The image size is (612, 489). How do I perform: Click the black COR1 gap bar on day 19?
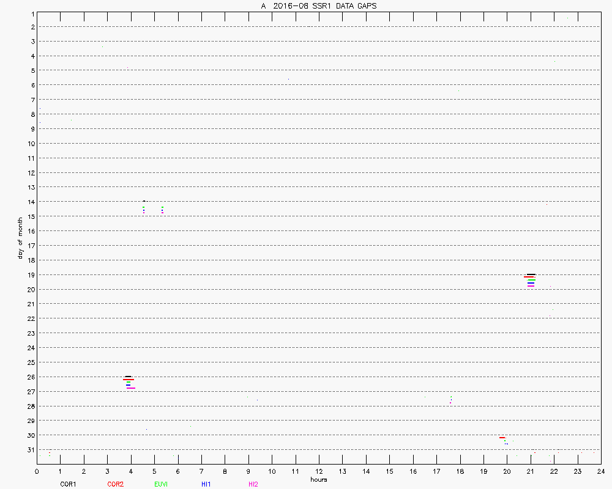click(x=531, y=274)
